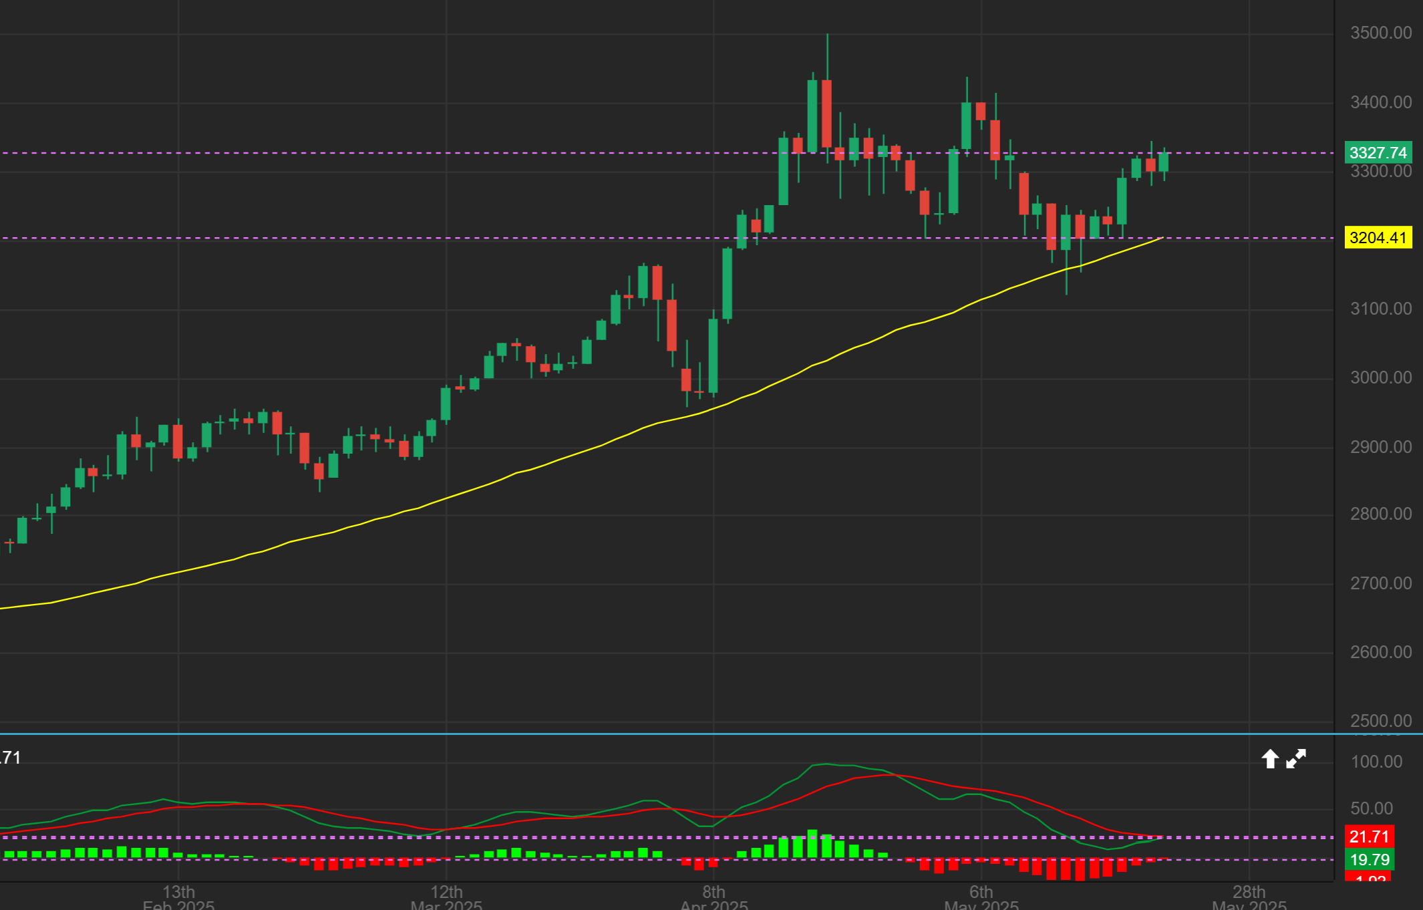Click the red 21.71 indicator value label
Screen dimensions: 1423x910
coord(1369,837)
